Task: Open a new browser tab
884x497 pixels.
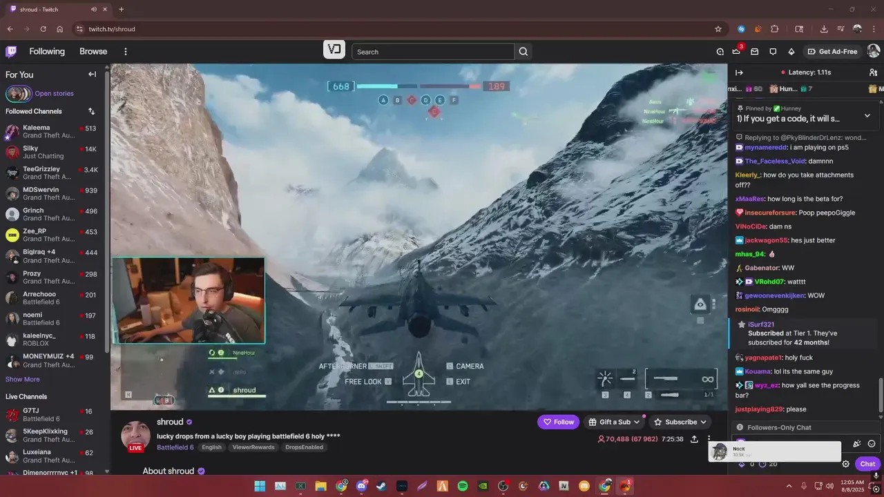Action: coord(122,10)
